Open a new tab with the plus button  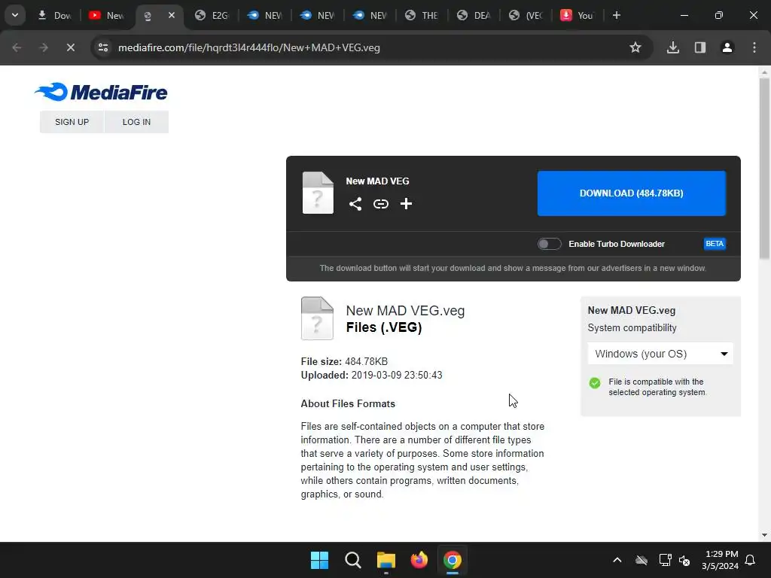[x=617, y=15]
